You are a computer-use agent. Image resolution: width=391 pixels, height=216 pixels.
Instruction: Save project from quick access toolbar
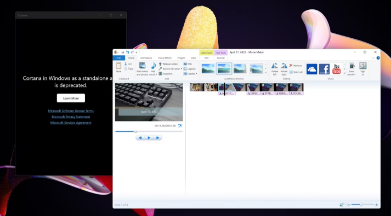123,52
